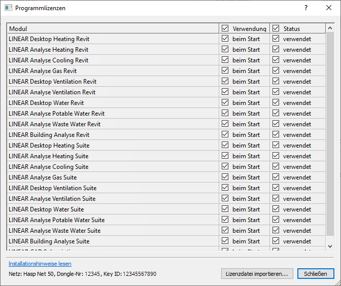Open the Installationshinweise lesen link
341x286 pixels.
(40, 264)
